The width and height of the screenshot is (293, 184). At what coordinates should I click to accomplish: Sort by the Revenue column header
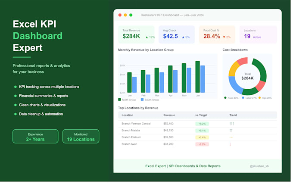(x=169, y=115)
